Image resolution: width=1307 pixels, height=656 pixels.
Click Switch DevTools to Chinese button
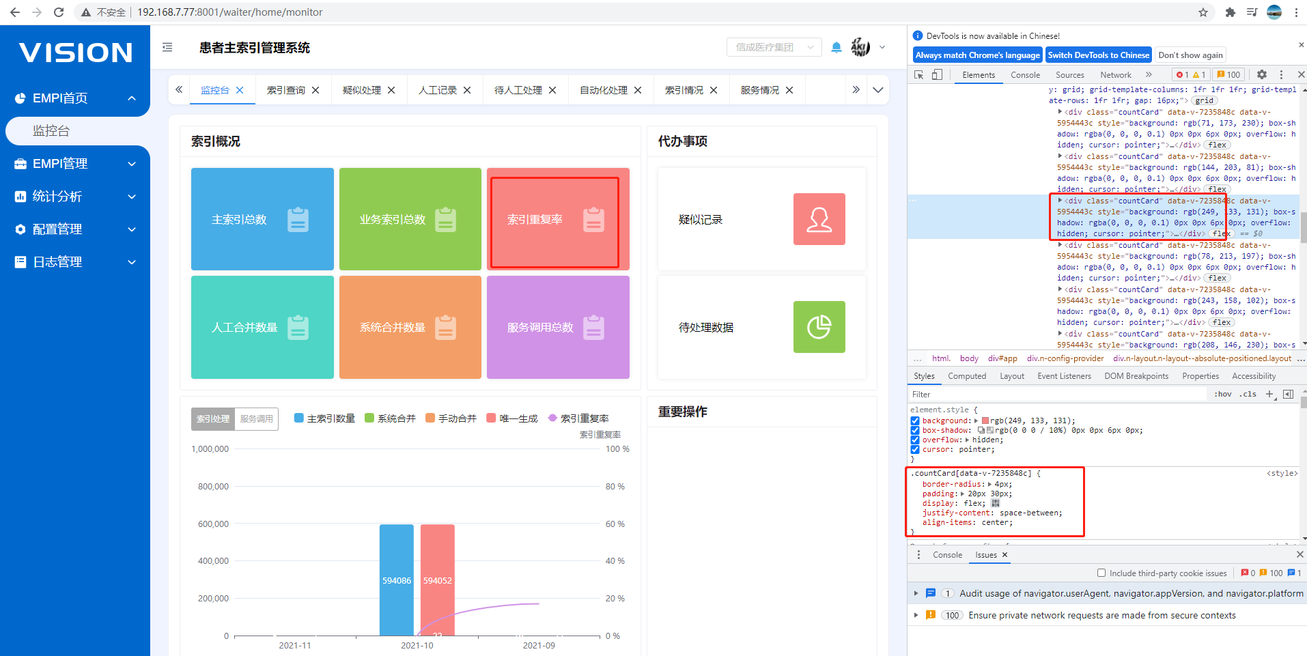1099,55
